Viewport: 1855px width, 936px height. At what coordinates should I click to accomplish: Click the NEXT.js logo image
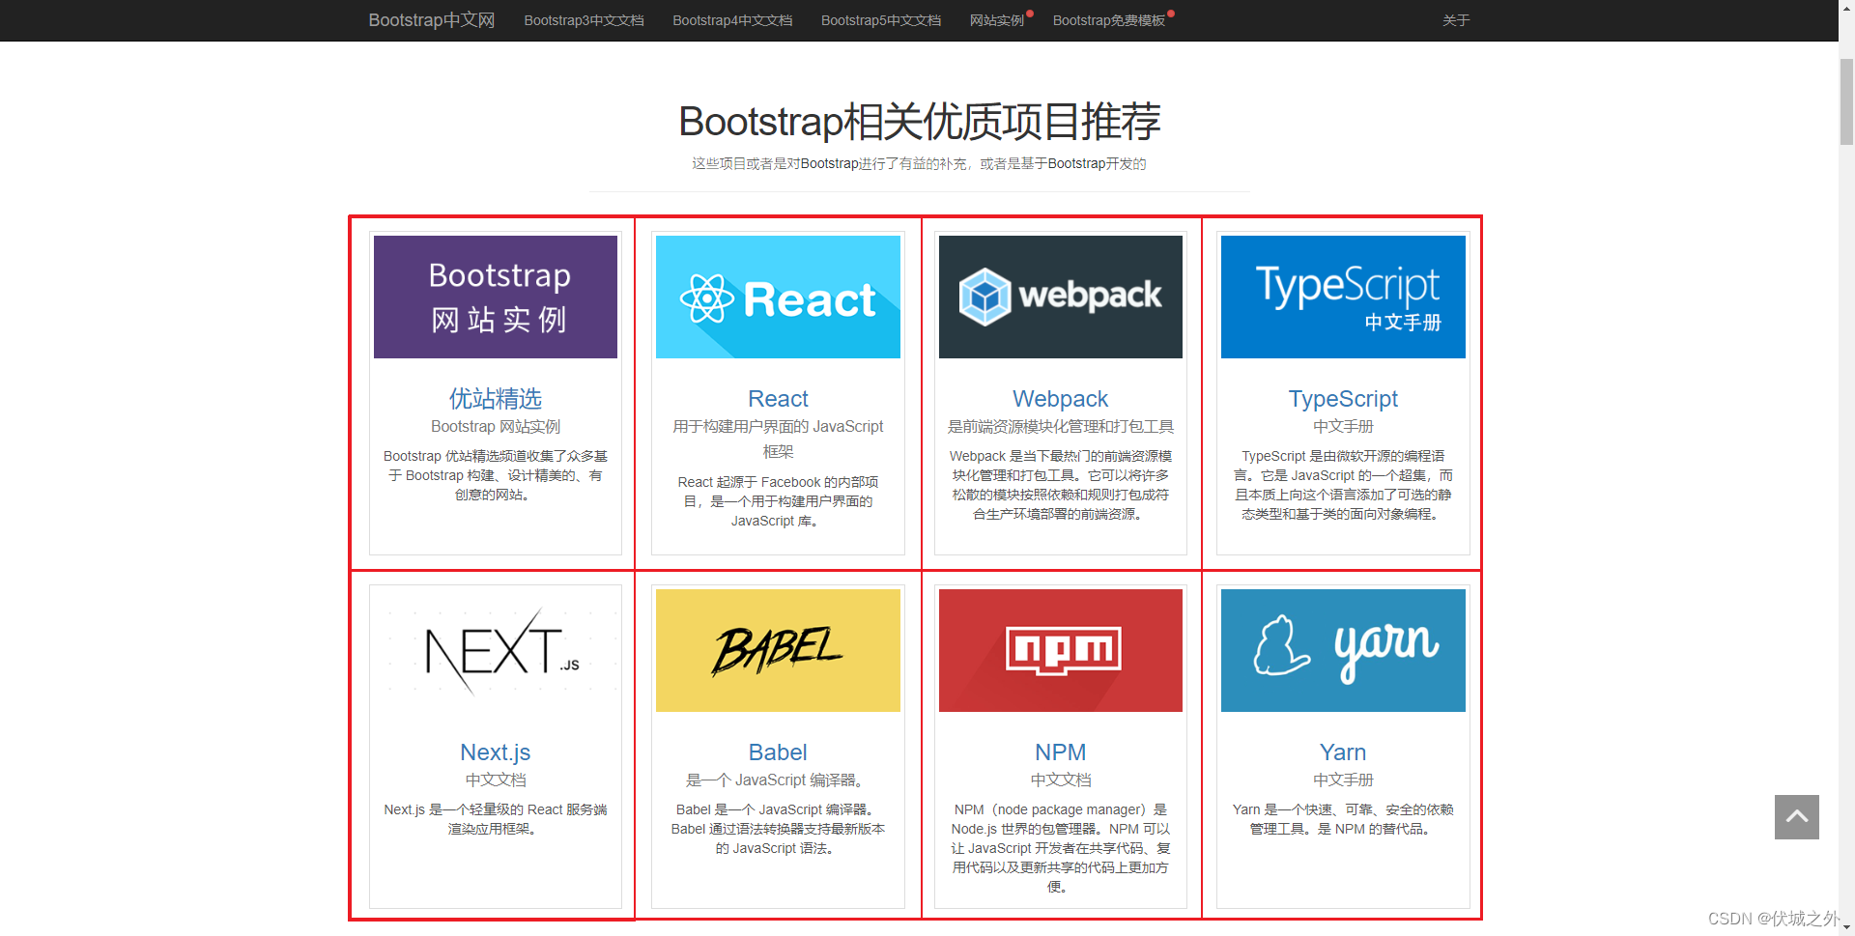[x=496, y=650]
